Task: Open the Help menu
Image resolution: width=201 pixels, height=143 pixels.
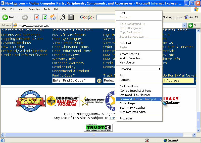Action: coord(57,9)
